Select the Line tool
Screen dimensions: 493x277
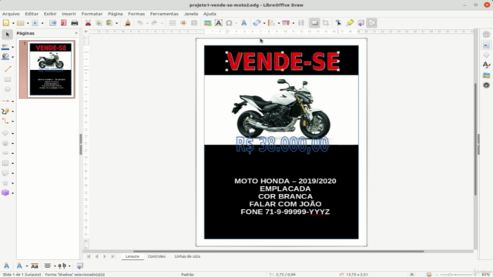pos(8,68)
